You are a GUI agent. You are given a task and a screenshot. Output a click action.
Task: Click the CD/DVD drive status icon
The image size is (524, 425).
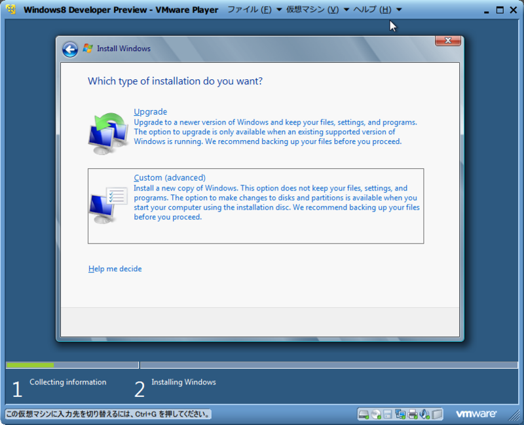(376, 415)
